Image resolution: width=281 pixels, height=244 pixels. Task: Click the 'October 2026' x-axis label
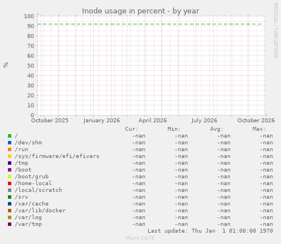(256, 121)
